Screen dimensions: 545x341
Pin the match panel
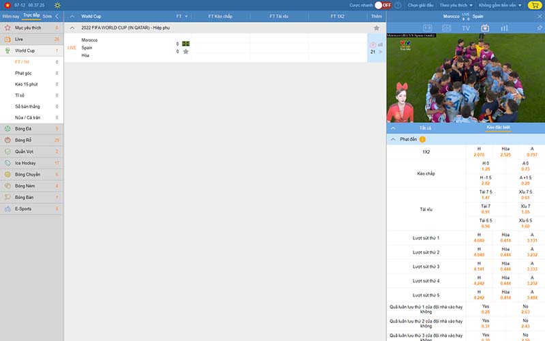coord(540,28)
